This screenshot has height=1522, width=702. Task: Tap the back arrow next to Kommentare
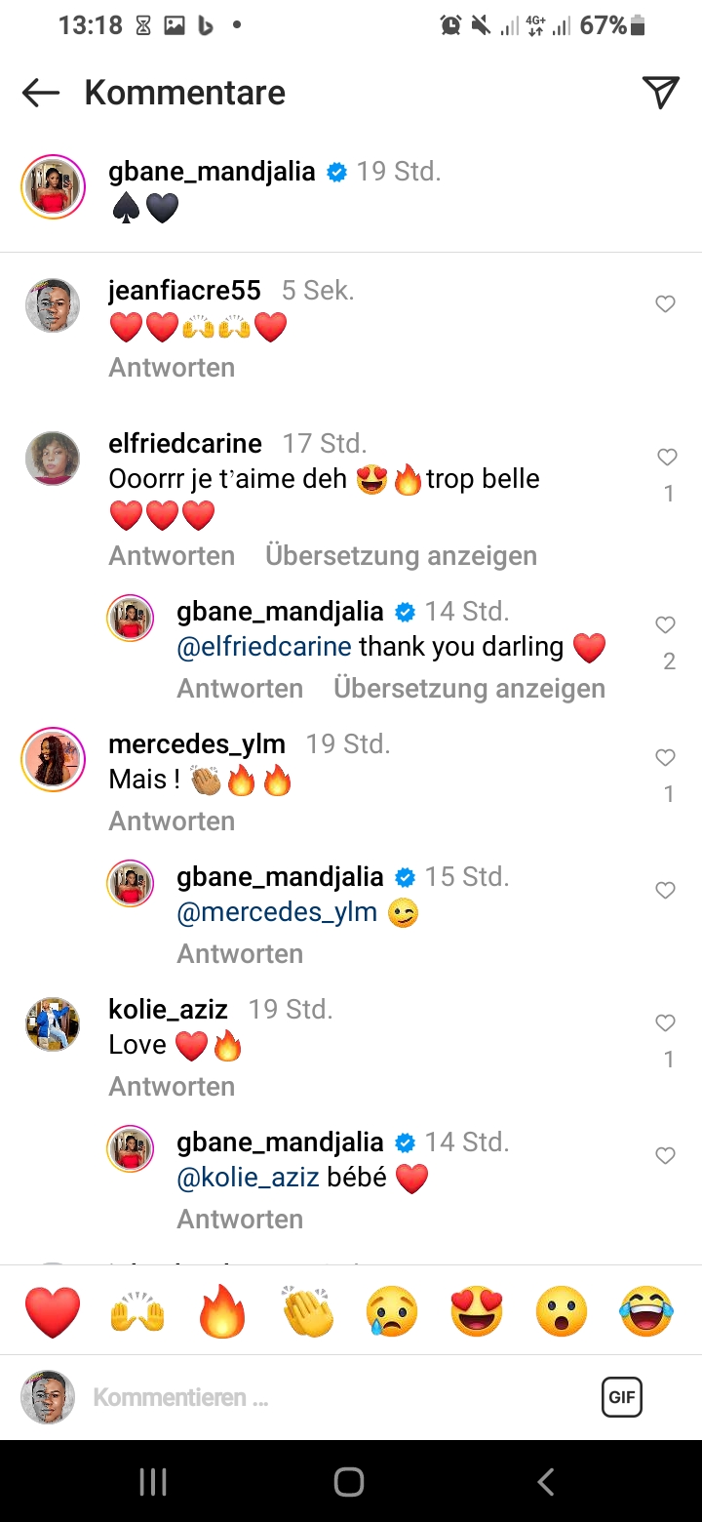(41, 93)
